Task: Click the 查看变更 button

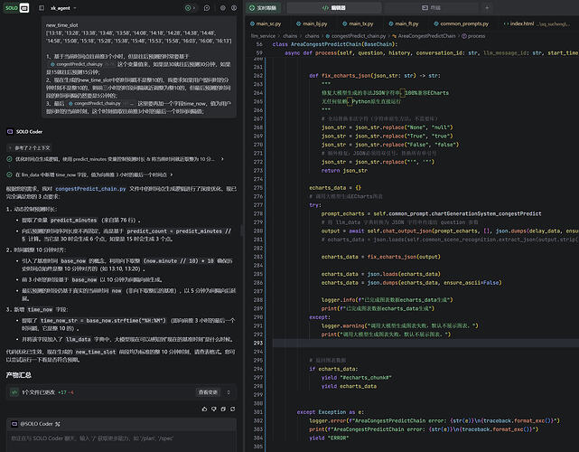Action: click(x=209, y=392)
